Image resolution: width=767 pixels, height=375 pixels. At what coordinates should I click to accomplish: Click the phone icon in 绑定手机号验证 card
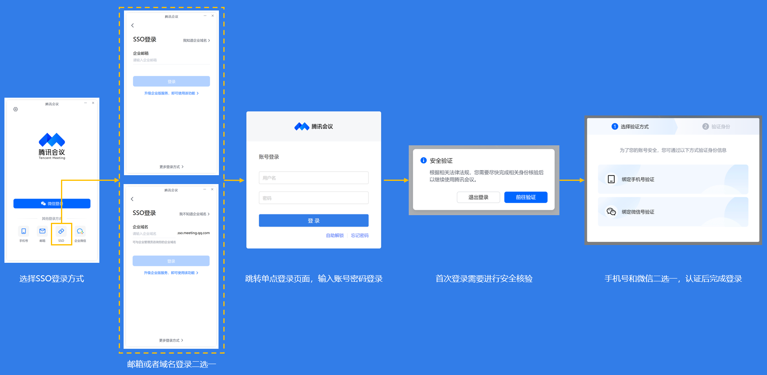click(x=611, y=179)
